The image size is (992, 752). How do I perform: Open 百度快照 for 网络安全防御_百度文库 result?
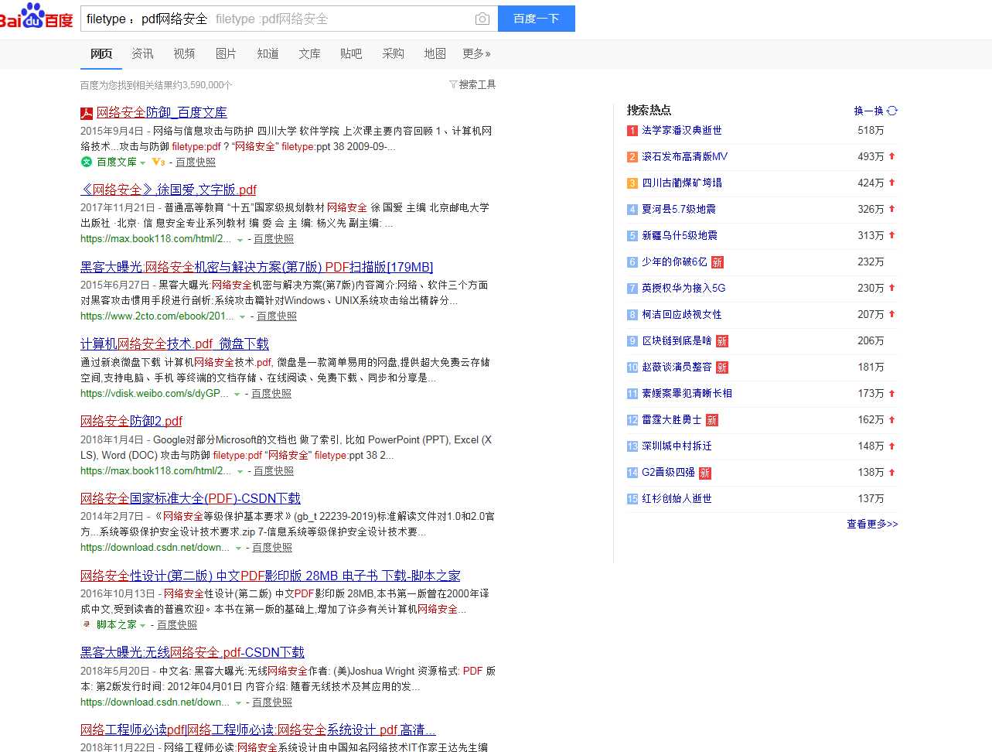[x=196, y=162]
